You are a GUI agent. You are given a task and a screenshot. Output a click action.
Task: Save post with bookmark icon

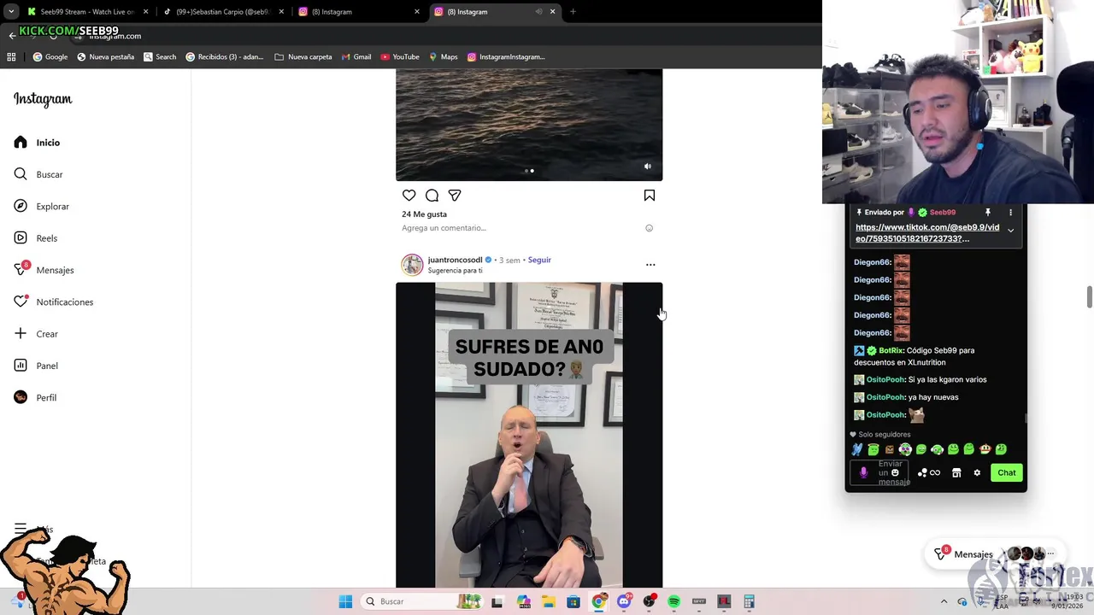[x=650, y=196]
